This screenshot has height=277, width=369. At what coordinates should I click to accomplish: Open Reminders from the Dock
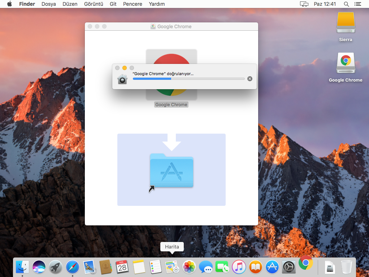click(156, 267)
